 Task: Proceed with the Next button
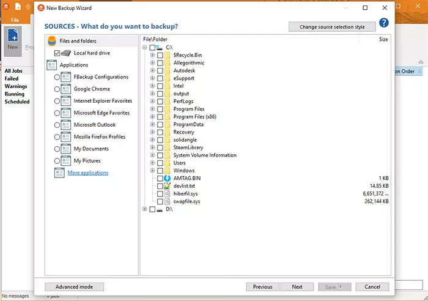click(x=297, y=287)
